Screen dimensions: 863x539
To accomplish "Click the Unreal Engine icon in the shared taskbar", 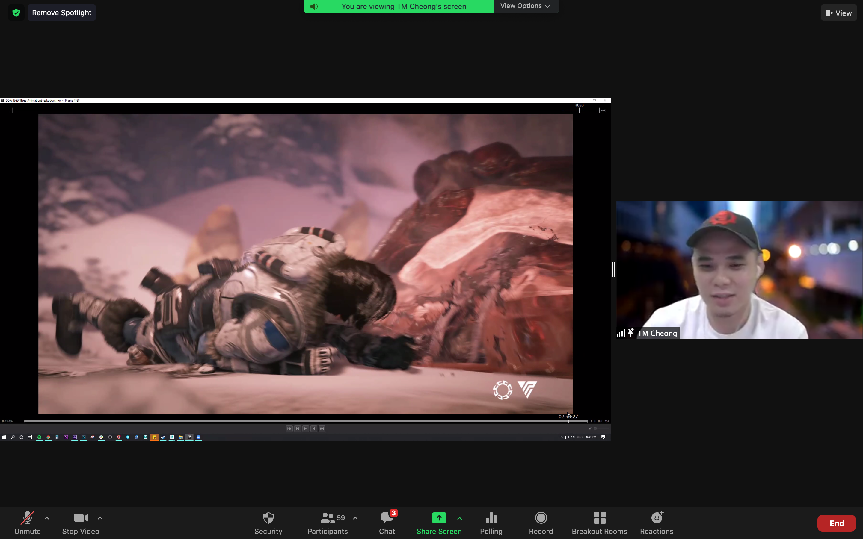I will coord(137,437).
